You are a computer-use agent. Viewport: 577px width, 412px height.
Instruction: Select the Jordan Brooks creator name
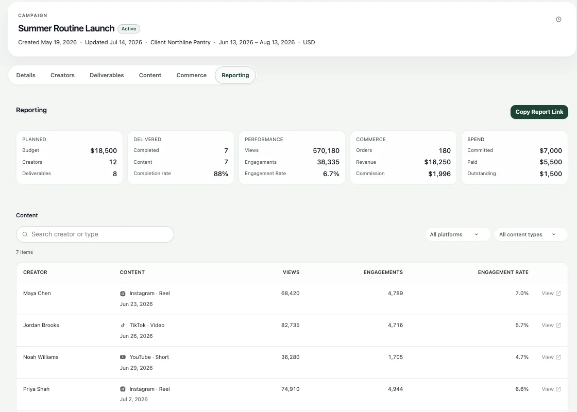(x=41, y=325)
